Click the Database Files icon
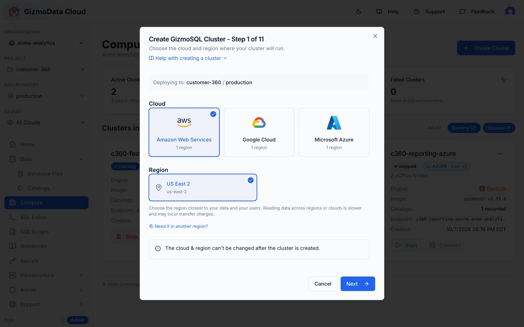 [20, 174]
